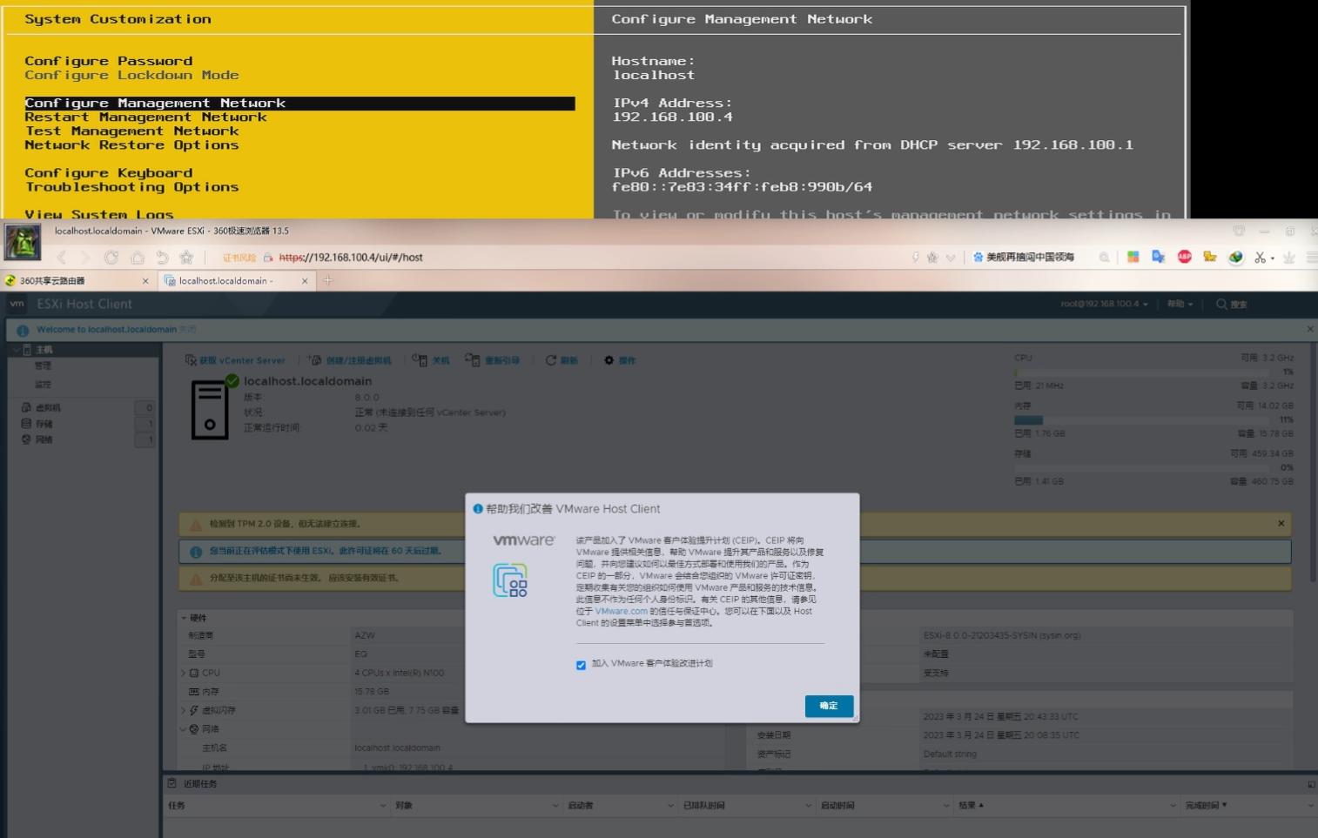1318x838 pixels.
Task: Click 创建/注册虚拟机 toolbar button
Action: click(x=350, y=360)
